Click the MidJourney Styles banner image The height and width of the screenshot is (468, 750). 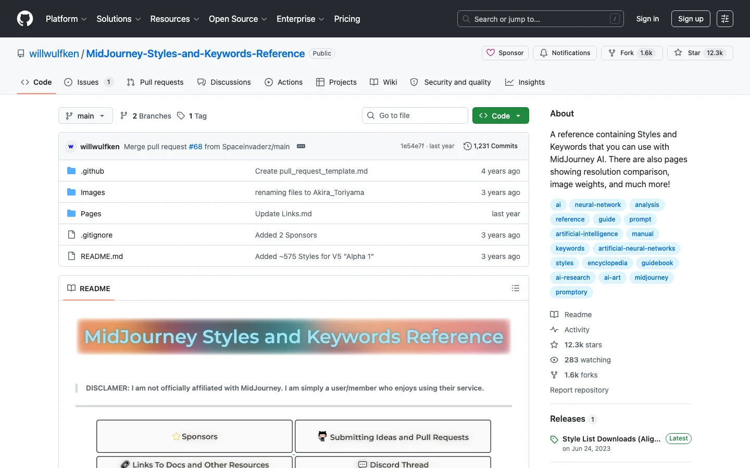click(x=294, y=336)
